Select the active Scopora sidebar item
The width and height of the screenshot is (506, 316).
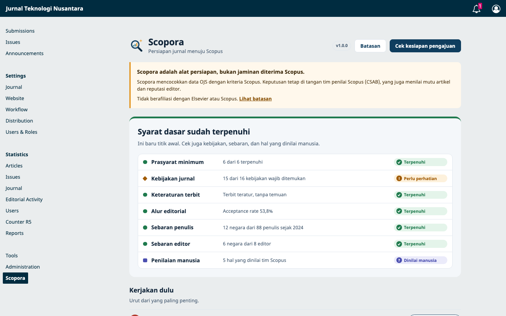point(15,278)
